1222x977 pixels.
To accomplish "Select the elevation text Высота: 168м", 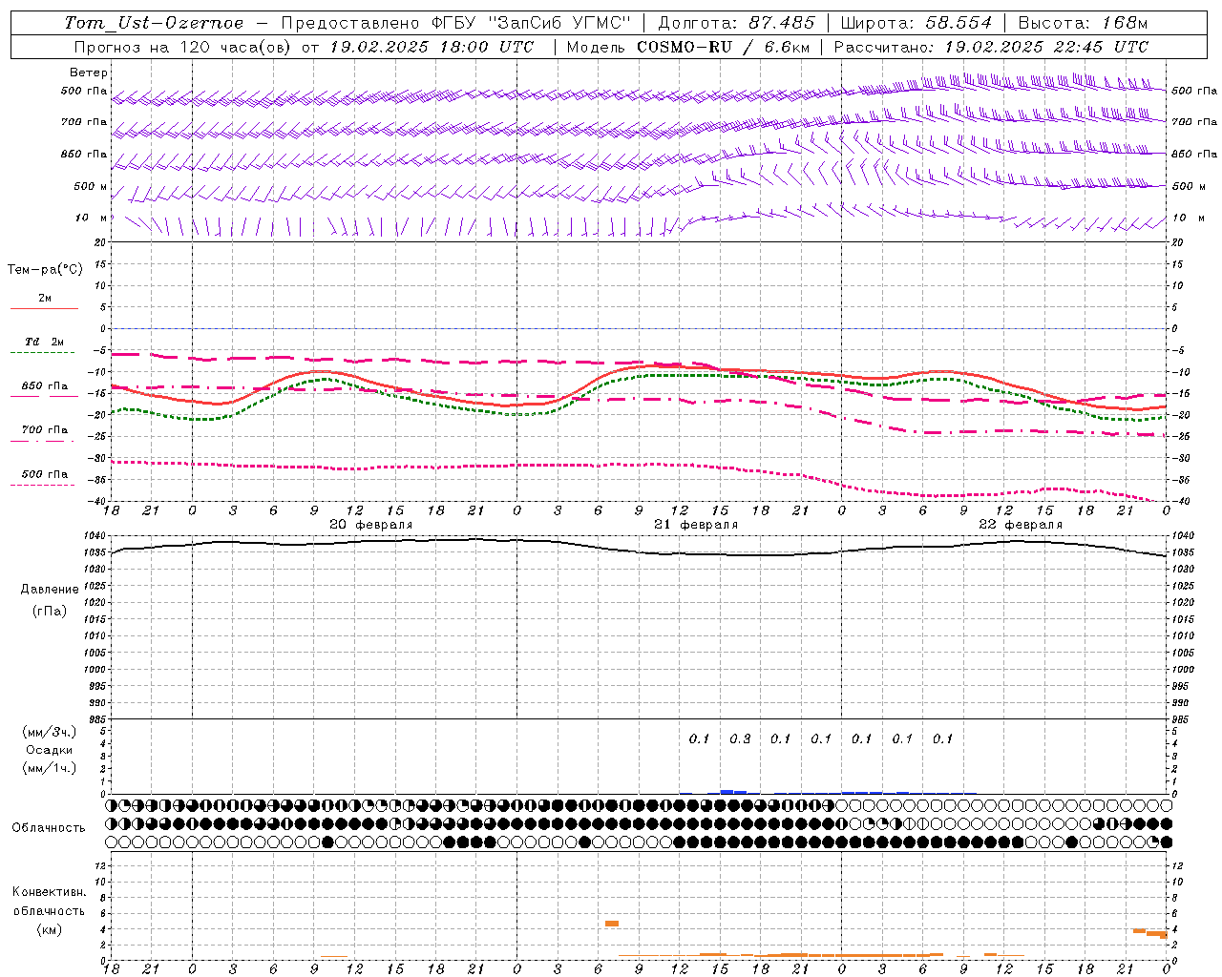I will click(x=1083, y=23).
